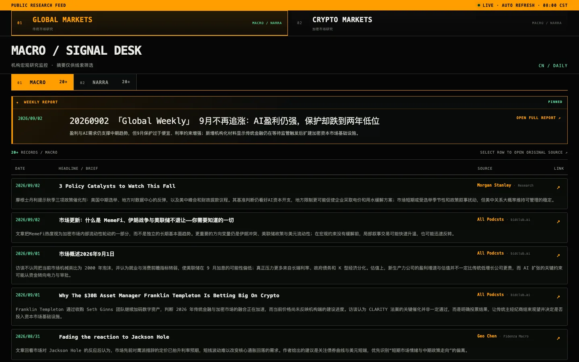Click the SOURCE column header
Screen dimensions: 579x362
coord(485,169)
